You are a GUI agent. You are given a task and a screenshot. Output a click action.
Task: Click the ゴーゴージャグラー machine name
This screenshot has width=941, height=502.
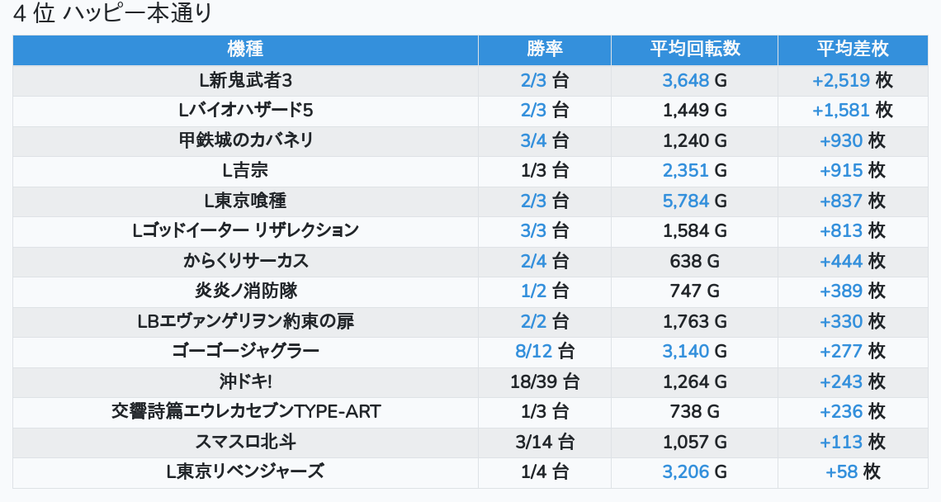245,351
